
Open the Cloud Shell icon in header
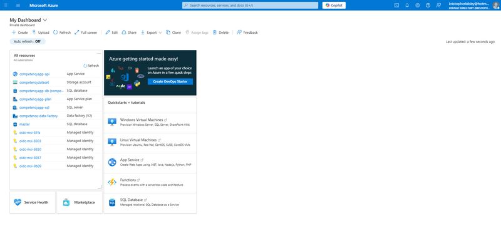[x=396, y=6]
